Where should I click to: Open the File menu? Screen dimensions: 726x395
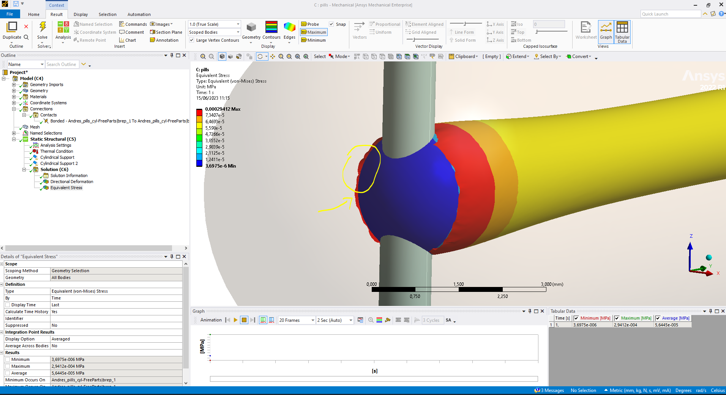[x=9, y=14]
